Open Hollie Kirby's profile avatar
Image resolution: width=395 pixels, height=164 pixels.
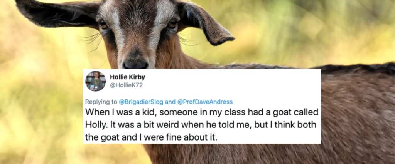[x=96, y=81]
